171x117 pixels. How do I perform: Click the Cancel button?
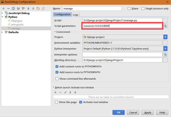[133, 113]
